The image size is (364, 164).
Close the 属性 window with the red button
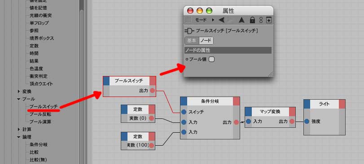tap(190, 11)
